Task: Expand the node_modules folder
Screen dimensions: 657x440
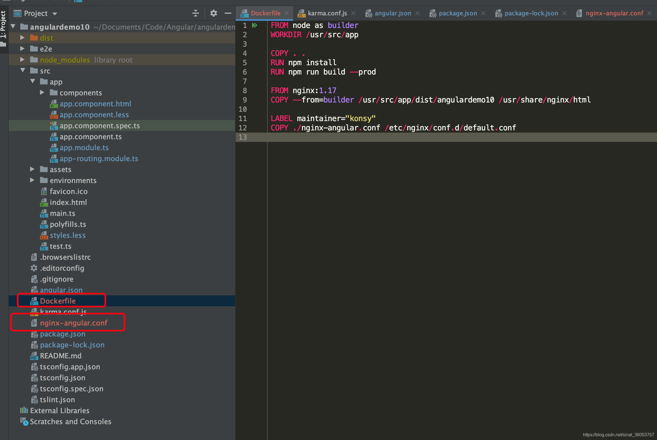Action: tap(22, 59)
